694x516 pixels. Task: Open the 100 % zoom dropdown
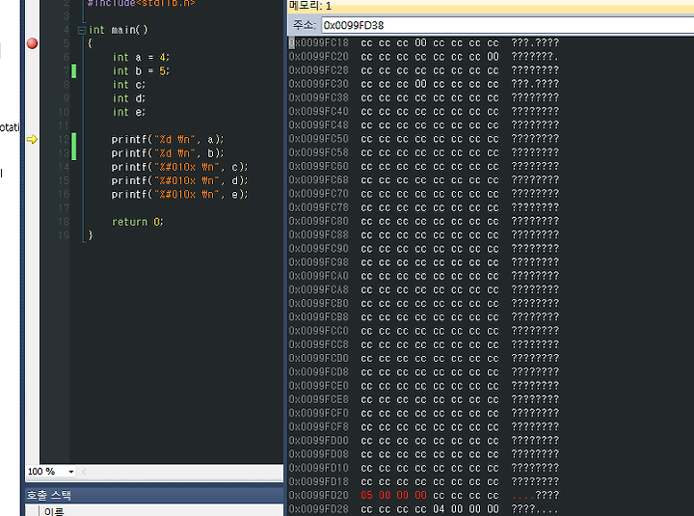pyautogui.click(x=70, y=472)
